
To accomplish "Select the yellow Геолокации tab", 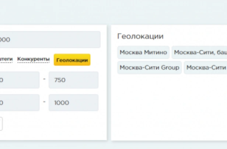I will click(x=72, y=60).
